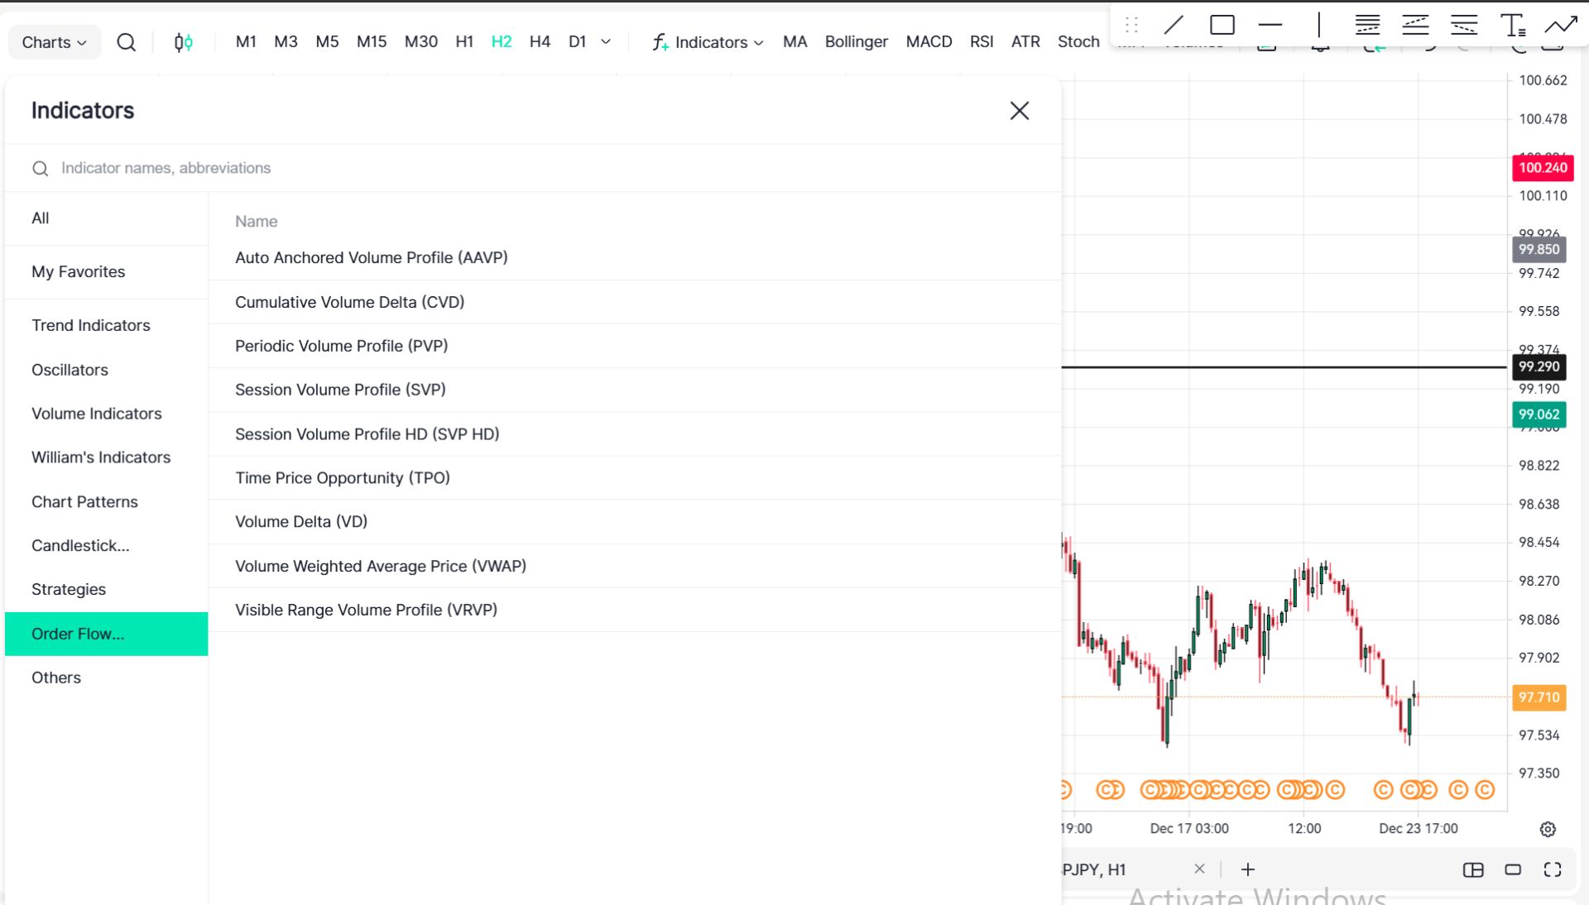Click the MACD quick indicator button
The image size is (1589, 905).
click(x=929, y=41)
